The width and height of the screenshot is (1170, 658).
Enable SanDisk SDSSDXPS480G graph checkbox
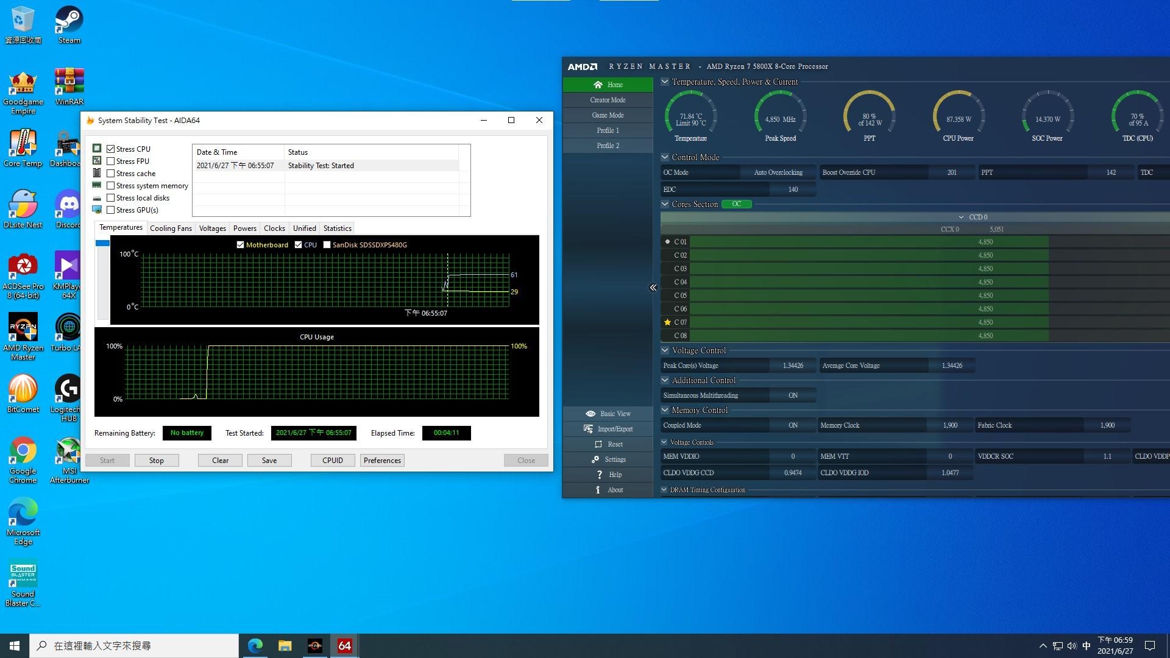point(327,245)
